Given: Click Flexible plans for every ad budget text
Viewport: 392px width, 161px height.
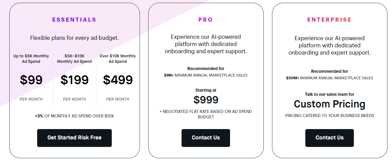Looking at the screenshot, I should pyautogui.click(x=75, y=38).
